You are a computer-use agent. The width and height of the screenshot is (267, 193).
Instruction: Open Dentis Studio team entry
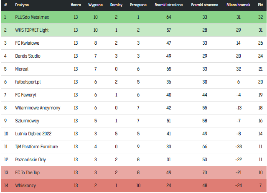tap(28, 56)
